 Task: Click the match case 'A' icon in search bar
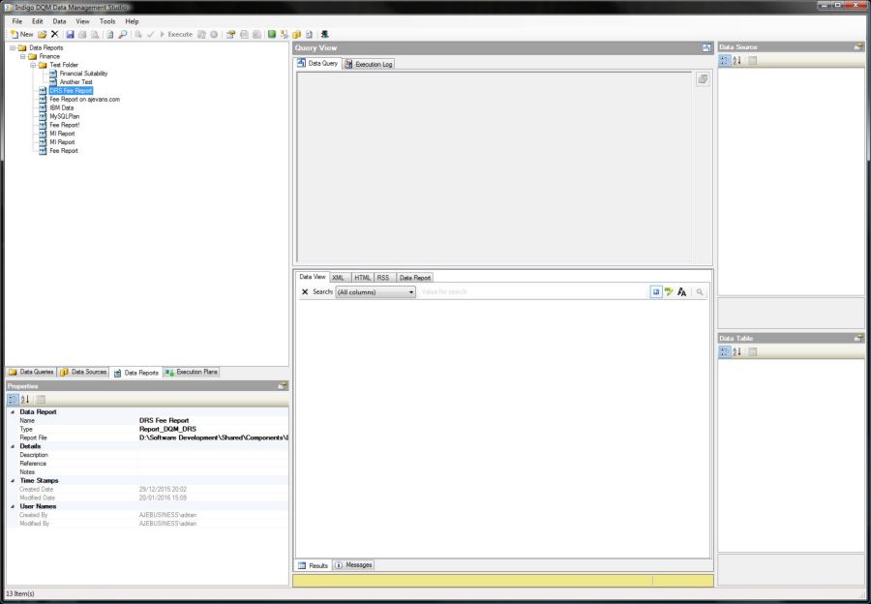click(682, 291)
